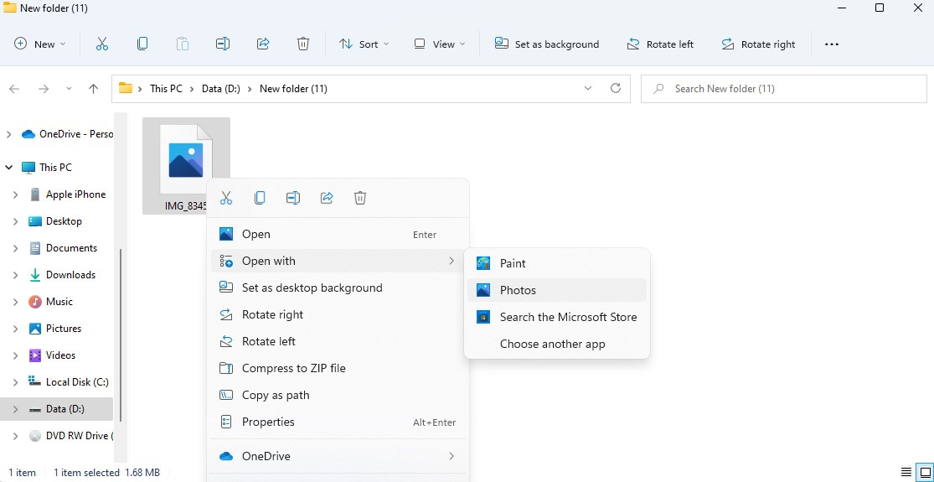Expand the OneDrive - Personal tree node
The image size is (934, 482).
(x=8, y=135)
